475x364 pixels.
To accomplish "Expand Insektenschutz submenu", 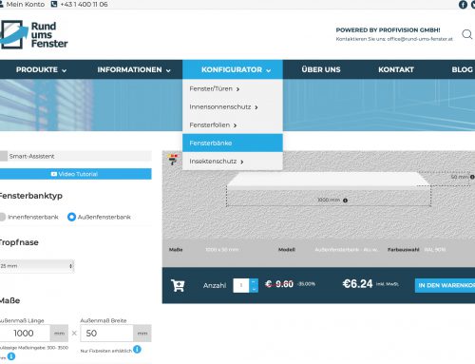I will [232, 162].
